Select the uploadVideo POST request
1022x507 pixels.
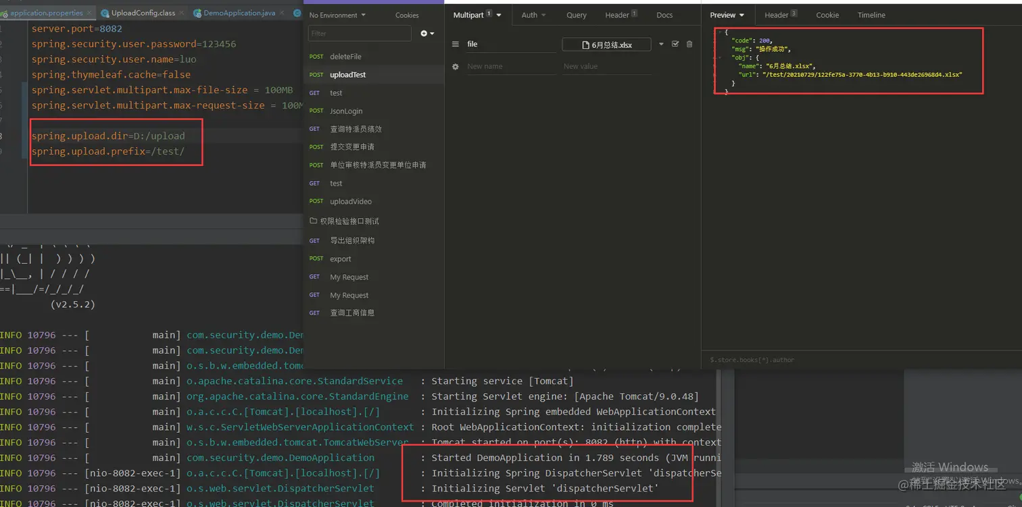374,201
